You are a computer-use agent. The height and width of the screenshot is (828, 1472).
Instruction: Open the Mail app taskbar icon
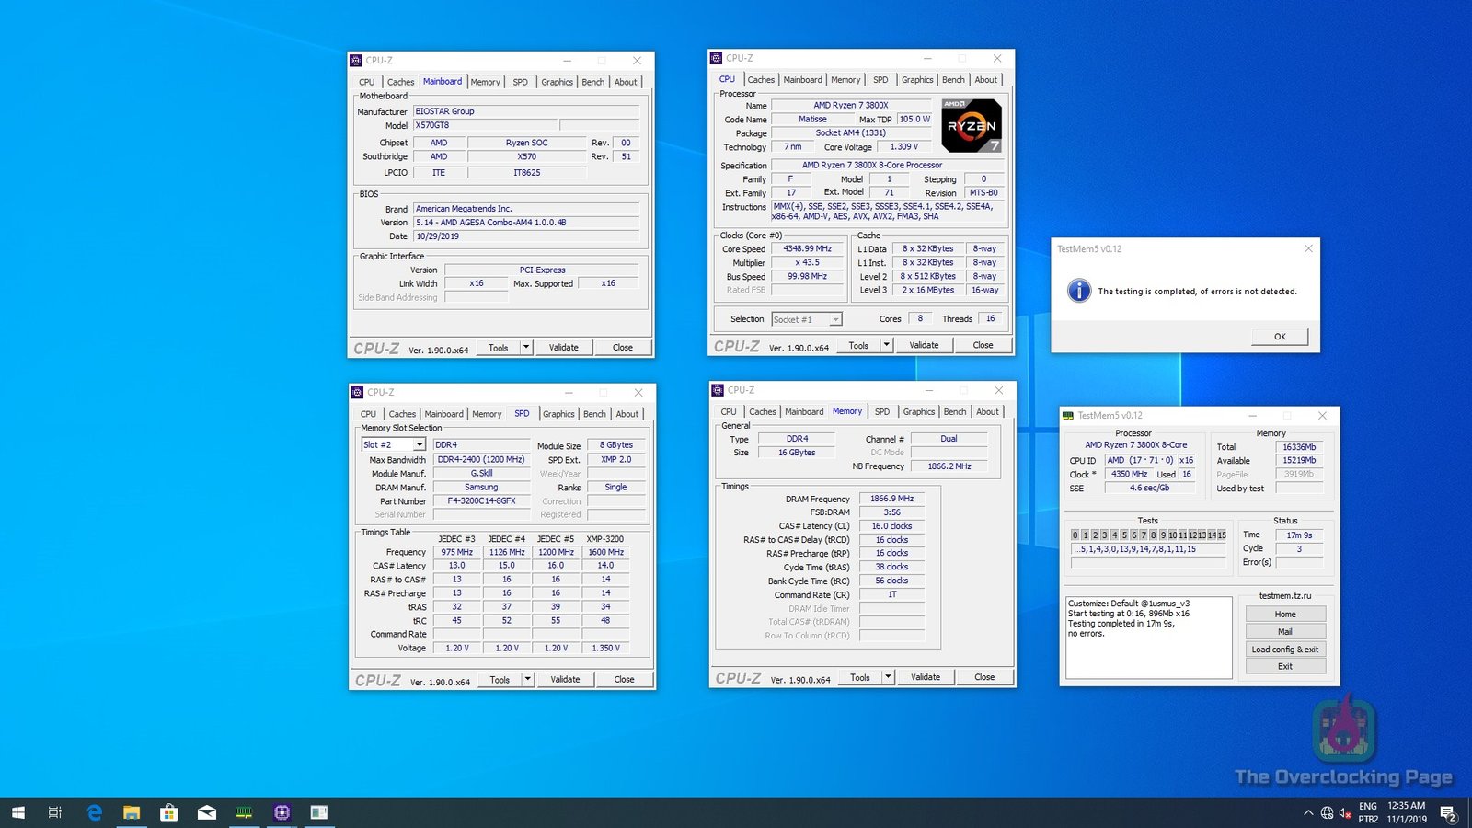206,812
